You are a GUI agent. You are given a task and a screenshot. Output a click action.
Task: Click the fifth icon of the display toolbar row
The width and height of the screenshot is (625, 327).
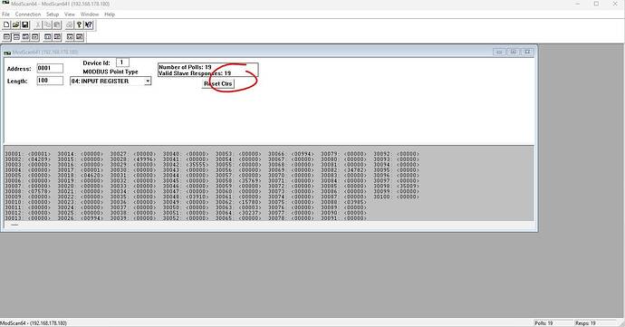(x=48, y=37)
